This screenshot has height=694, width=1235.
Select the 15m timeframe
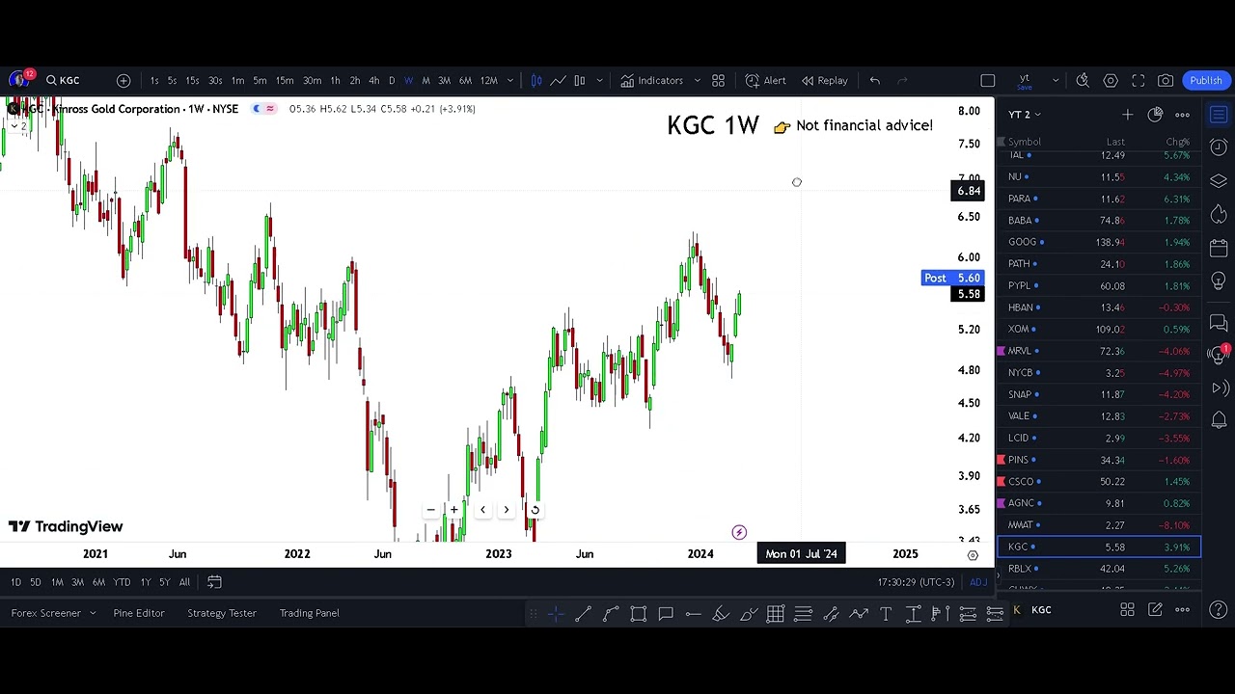point(285,80)
